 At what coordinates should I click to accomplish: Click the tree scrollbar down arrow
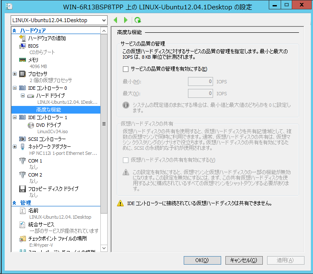pyautogui.click(x=104, y=248)
